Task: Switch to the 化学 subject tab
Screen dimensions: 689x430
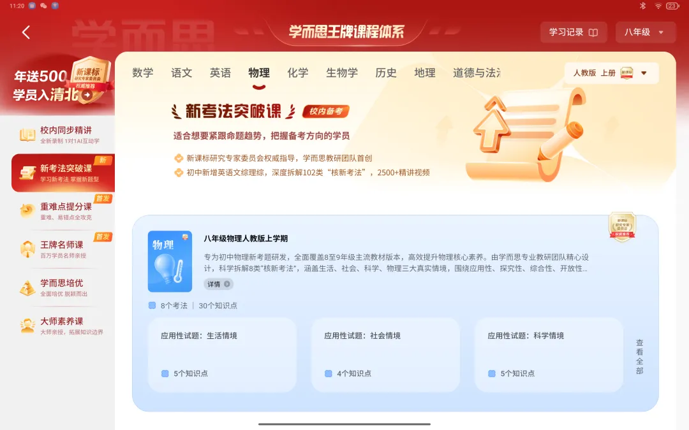Action: pyautogui.click(x=297, y=73)
